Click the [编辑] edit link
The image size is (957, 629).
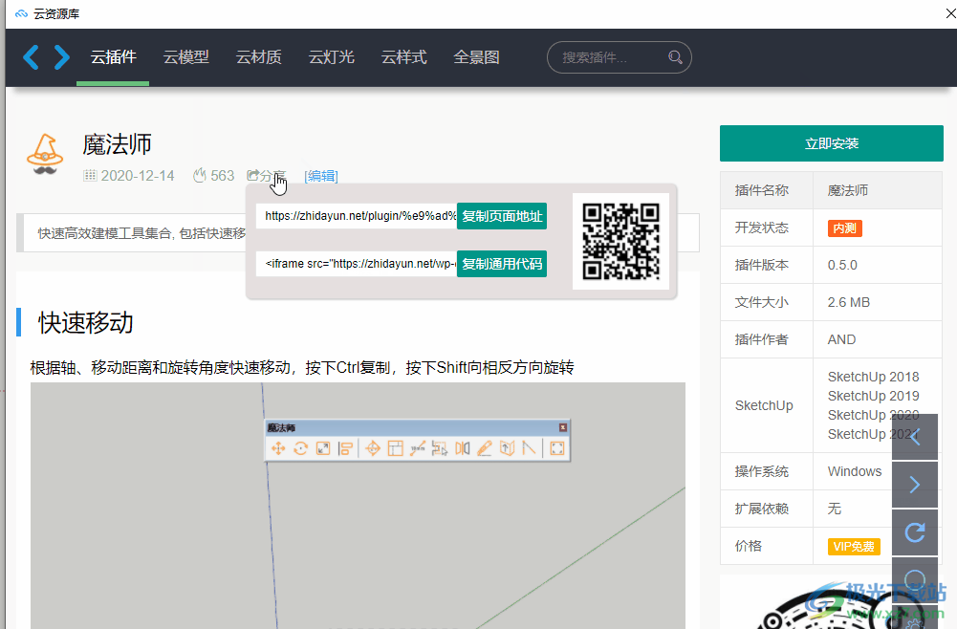point(321,176)
